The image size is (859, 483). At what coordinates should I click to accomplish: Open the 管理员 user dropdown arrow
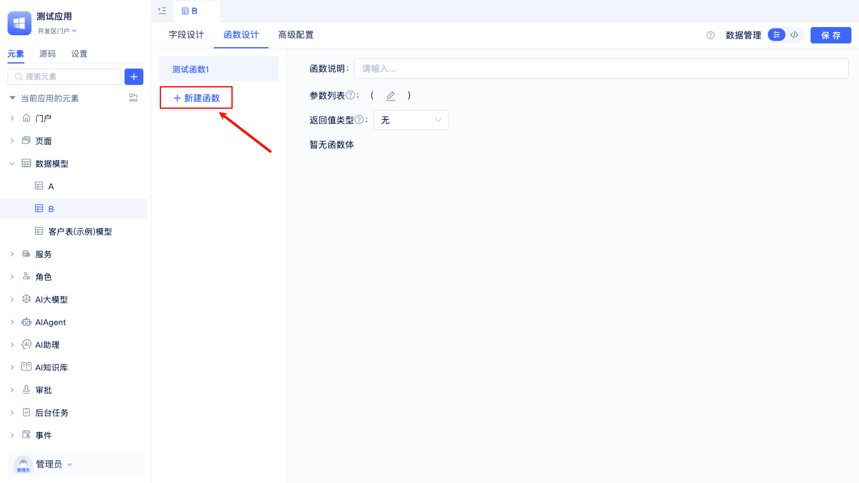70,465
